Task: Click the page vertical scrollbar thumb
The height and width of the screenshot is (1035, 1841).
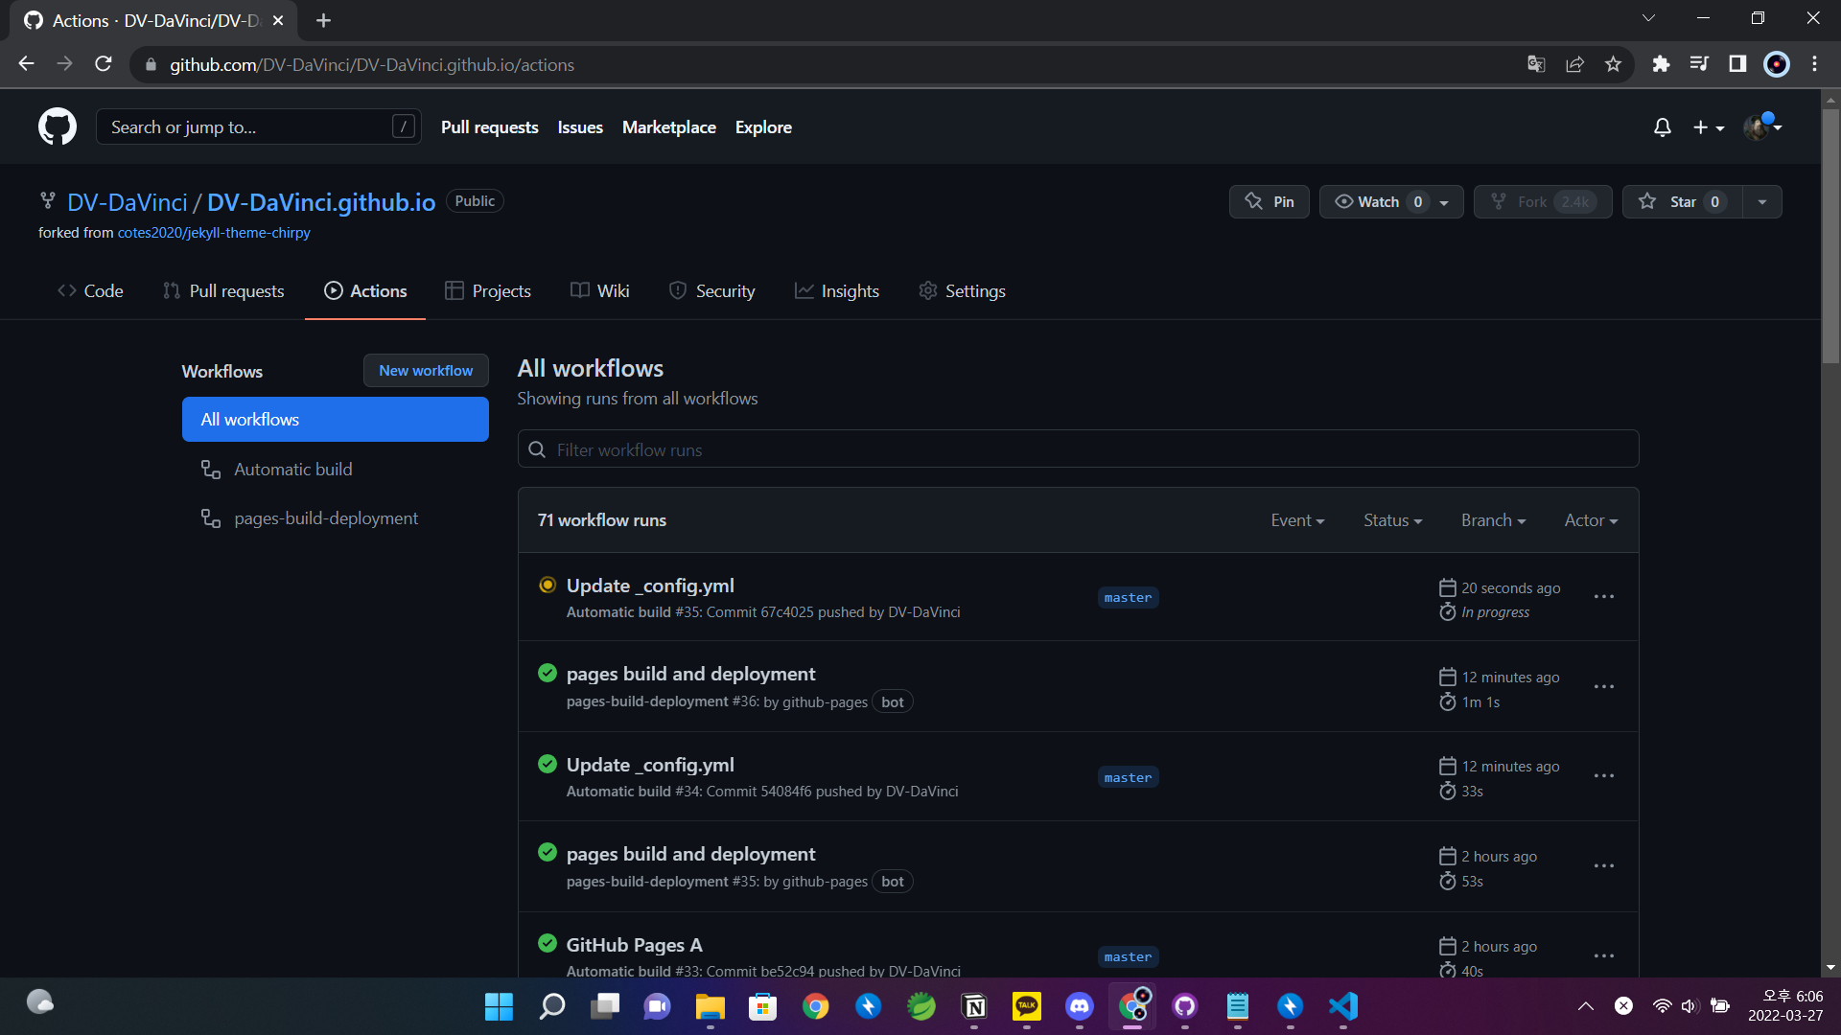Action: [1830, 235]
